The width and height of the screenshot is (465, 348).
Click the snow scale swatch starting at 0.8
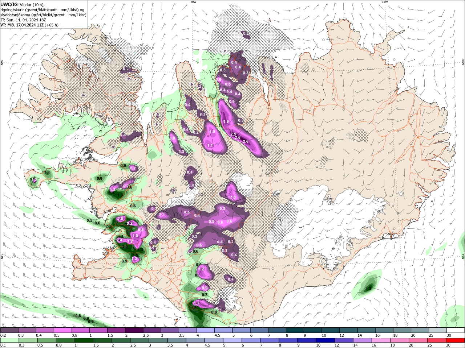pyautogui.click(x=80, y=330)
